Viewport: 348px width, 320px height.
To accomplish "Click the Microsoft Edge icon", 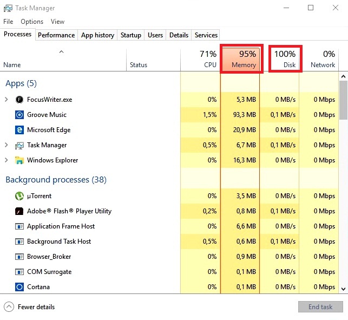I will 19,130.
